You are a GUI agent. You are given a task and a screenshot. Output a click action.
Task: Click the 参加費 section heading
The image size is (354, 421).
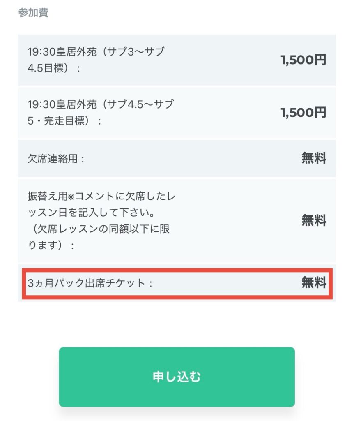coord(33,13)
